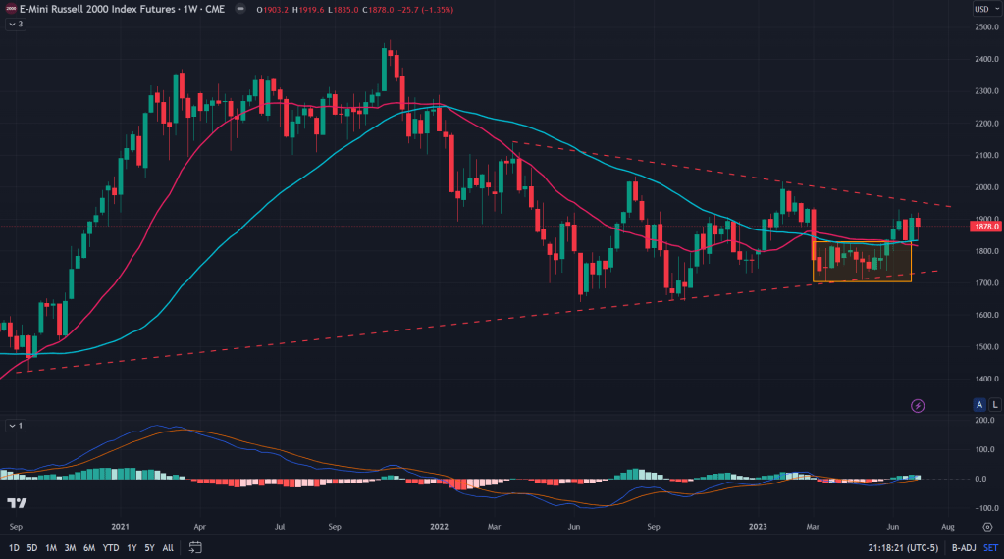Expand the collapsed list of 3 indicators
This screenshot has width=1004, height=559.
[14, 24]
